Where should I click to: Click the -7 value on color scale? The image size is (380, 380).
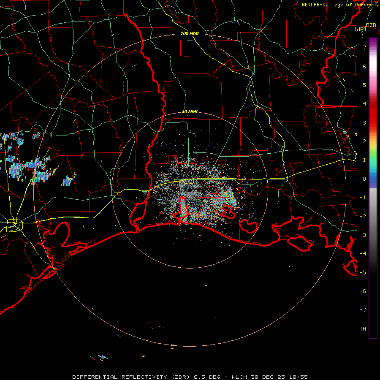[363, 310]
